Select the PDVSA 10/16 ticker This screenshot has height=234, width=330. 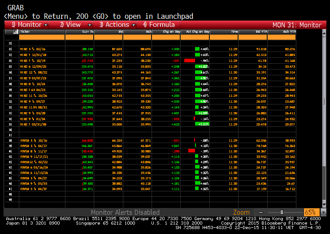point(34,141)
